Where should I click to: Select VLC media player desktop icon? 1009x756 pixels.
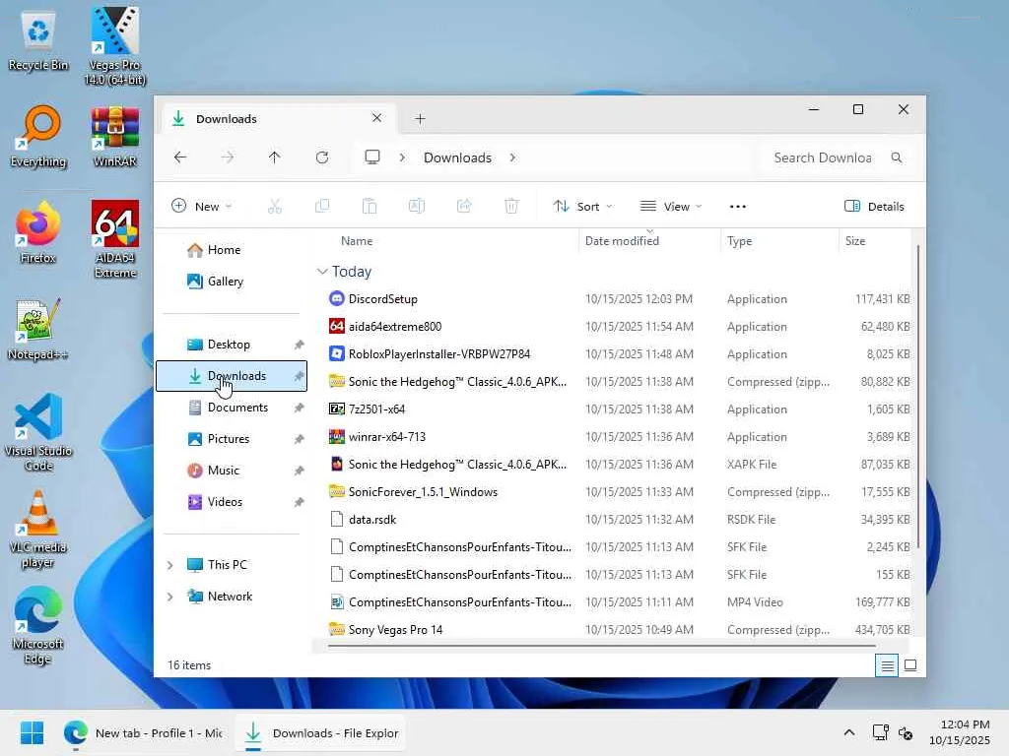[38, 529]
